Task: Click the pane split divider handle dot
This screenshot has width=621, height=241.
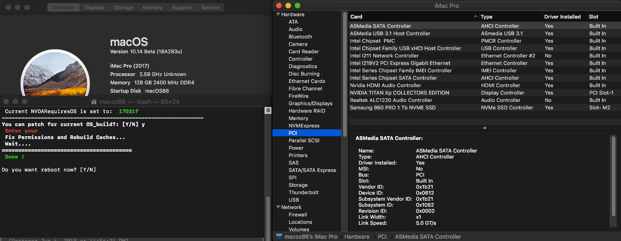Action: 485,128
